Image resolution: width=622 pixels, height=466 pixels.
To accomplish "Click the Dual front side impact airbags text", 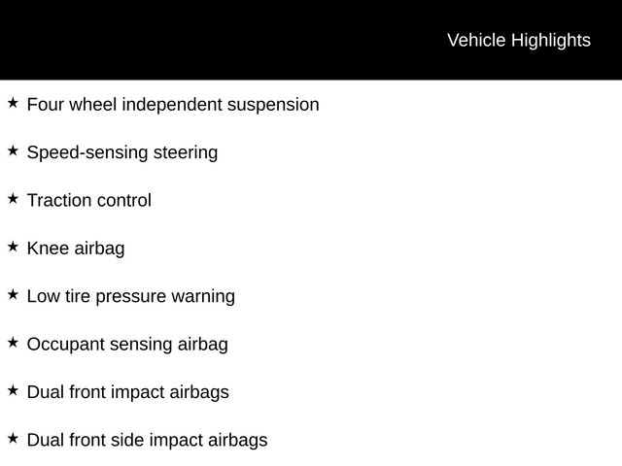I will (x=147, y=441).
